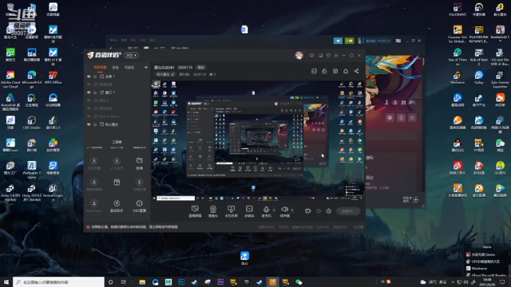Click the eye icon in bottom bar

pyautogui.click(x=319, y=210)
